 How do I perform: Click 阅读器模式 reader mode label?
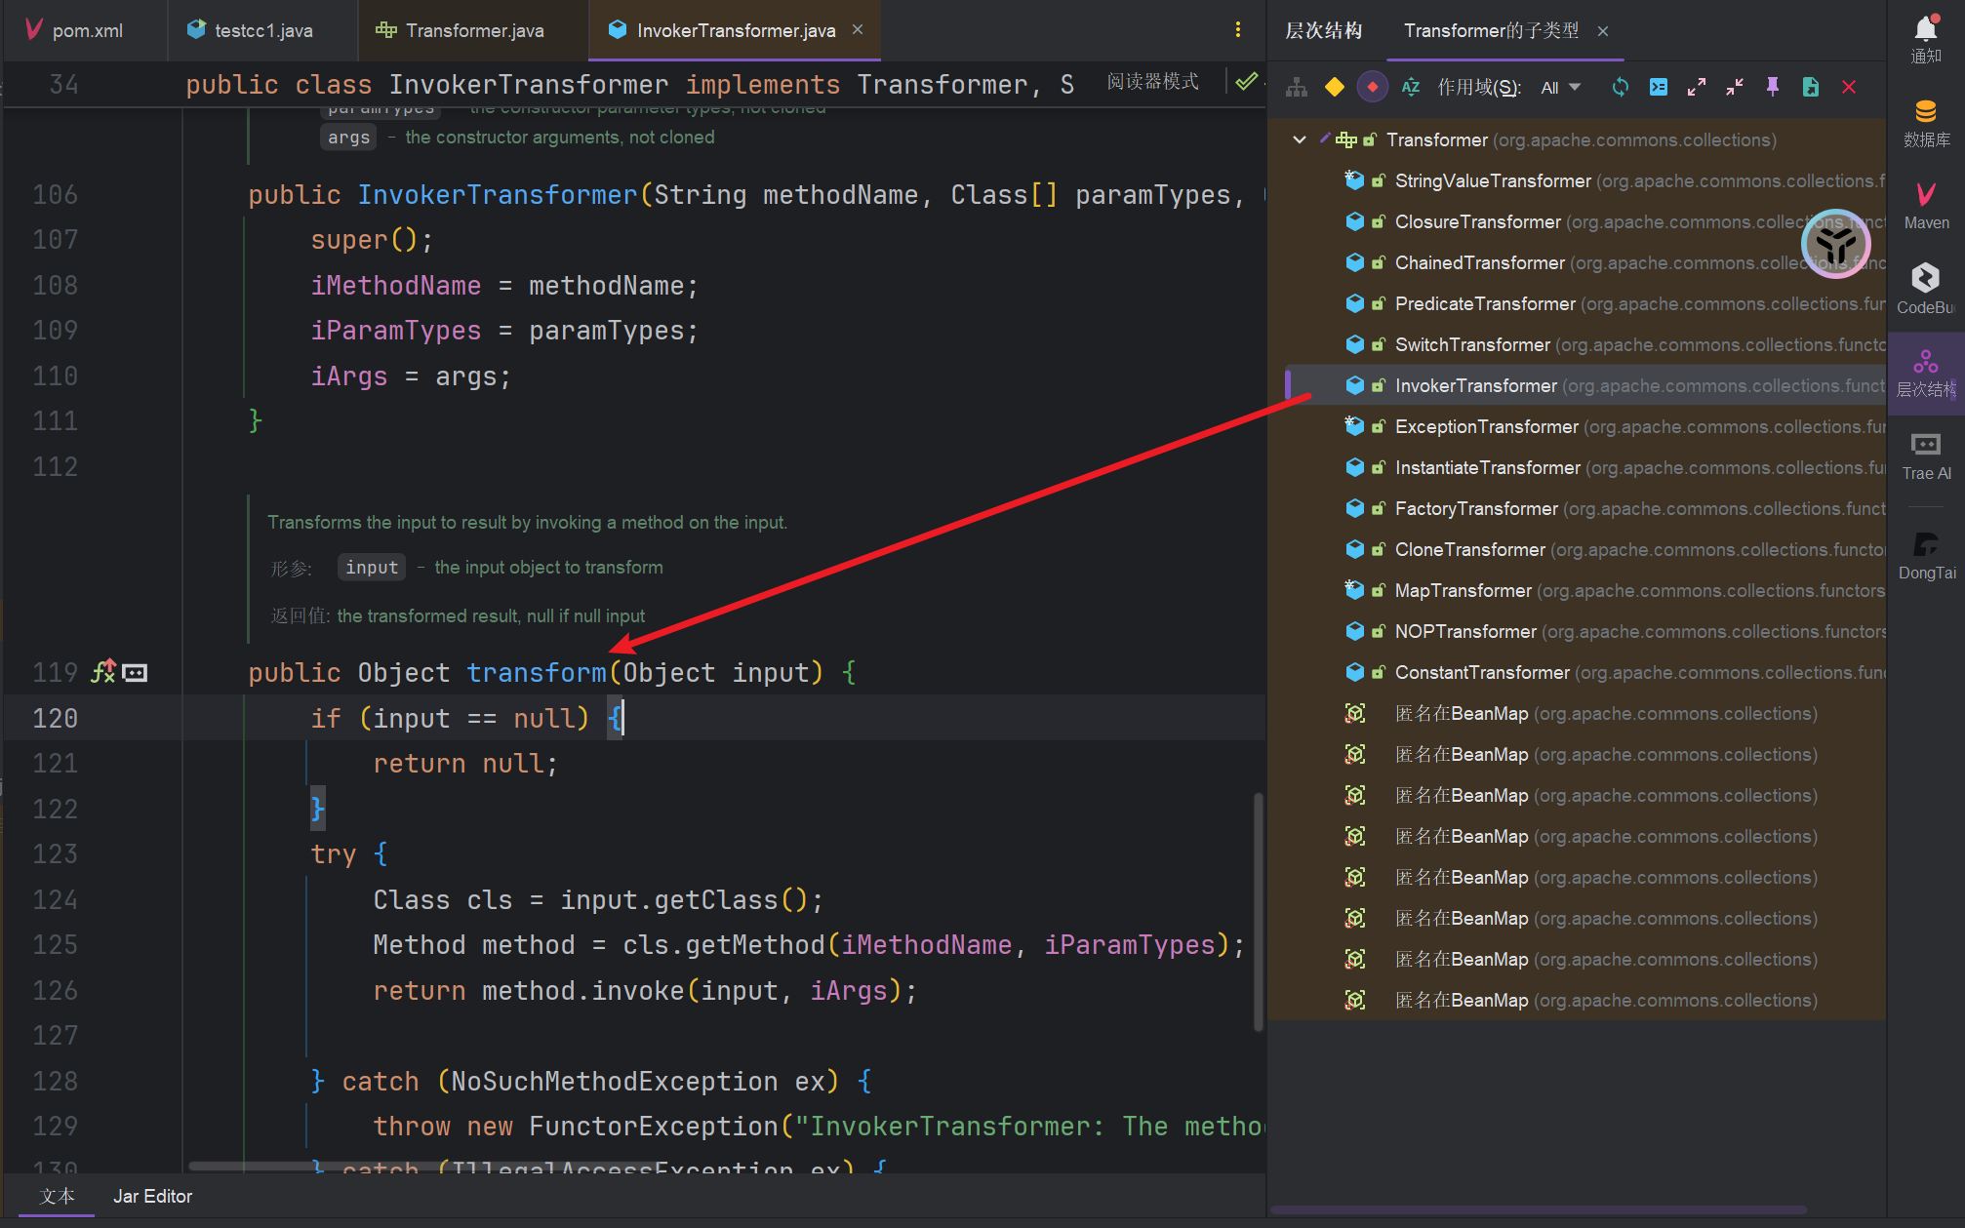pyautogui.click(x=1152, y=82)
